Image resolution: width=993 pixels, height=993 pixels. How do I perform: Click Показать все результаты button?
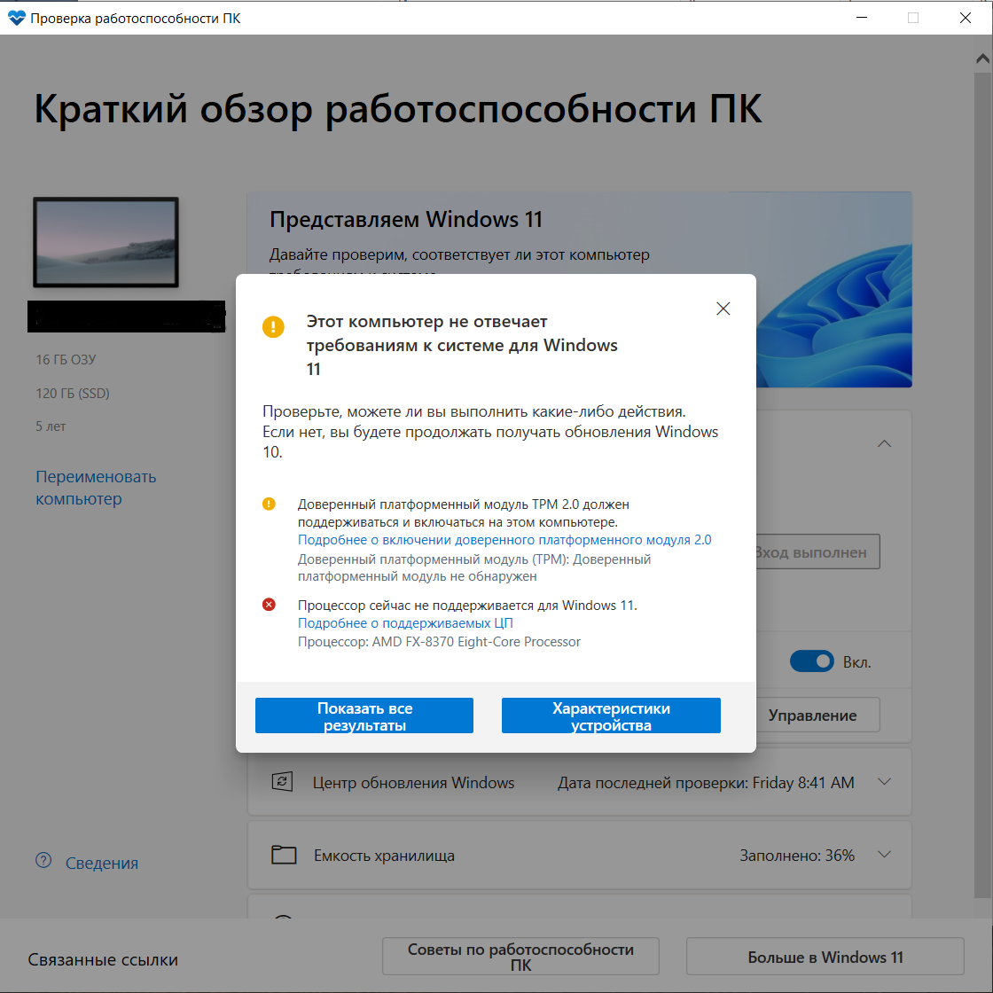pos(364,715)
